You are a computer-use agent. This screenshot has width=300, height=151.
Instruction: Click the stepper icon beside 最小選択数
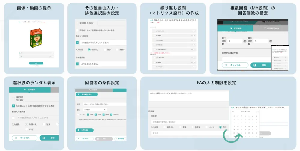pyautogui.click(x=244, y=41)
